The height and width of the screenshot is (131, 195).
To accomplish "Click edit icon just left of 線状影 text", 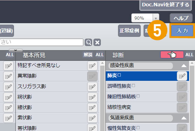I will (x=8, y=107).
